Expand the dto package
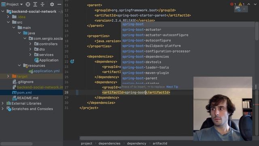This screenshot has width=259, height=146. 30,49
